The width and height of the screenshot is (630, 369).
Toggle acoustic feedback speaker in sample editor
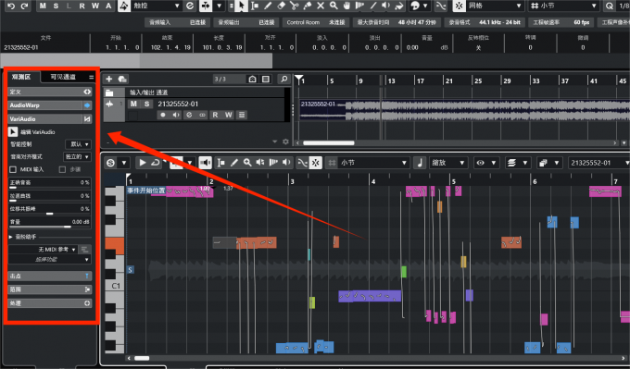[x=206, y=163]
